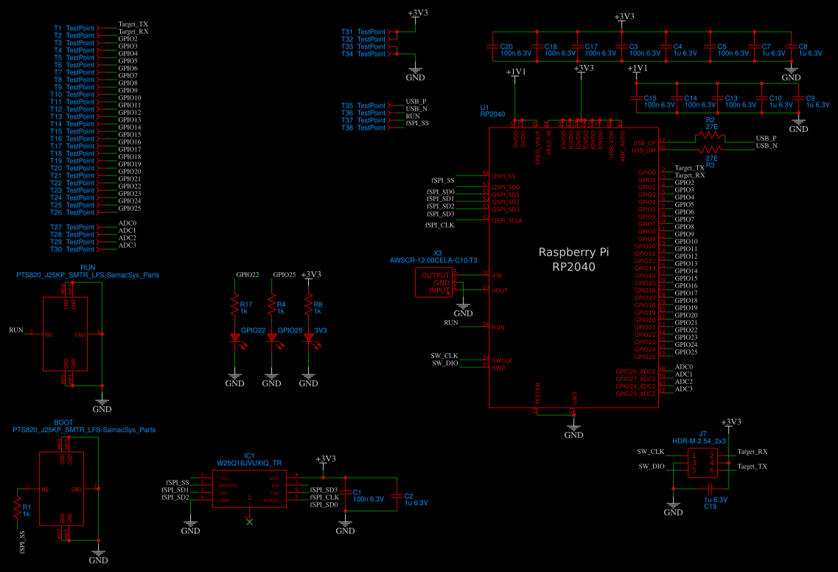Select capacitor C7 symbol
The image size is (838, 572).
pyautogui.click(x=755, y=46)
